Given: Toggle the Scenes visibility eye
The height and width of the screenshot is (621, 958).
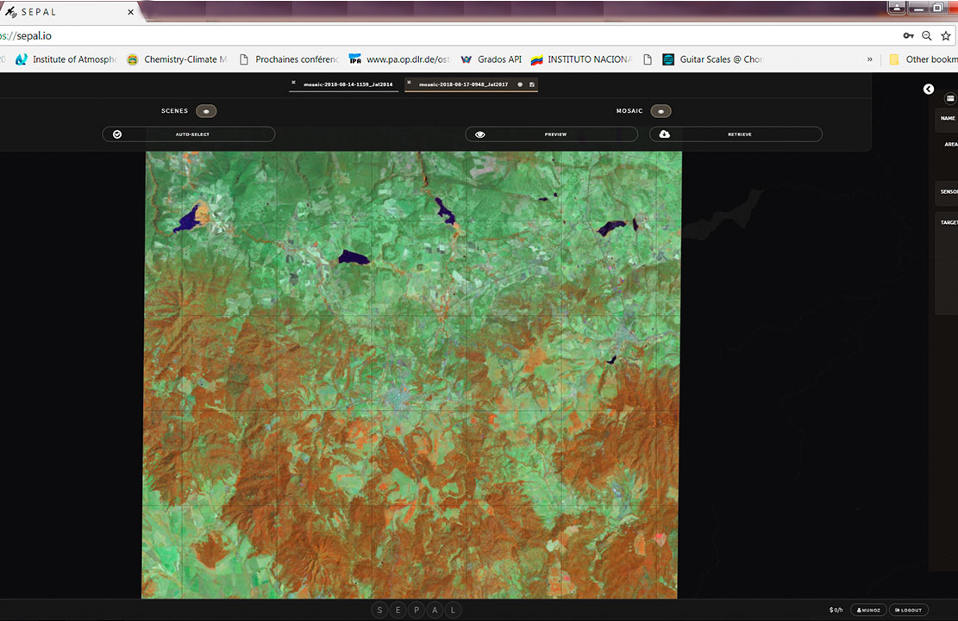Looking at the screenshot, I should (206, 111).
